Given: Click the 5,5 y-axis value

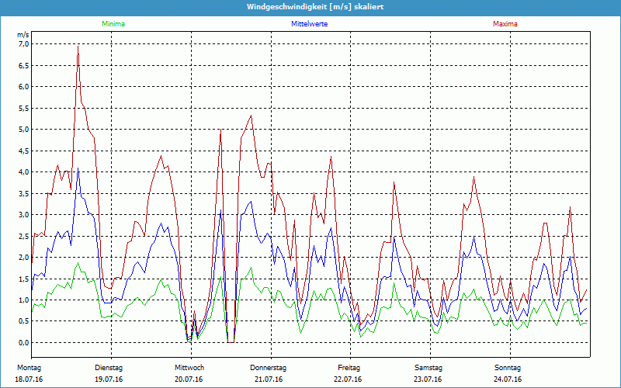Looking at the screenshot, I should point(24,108).
